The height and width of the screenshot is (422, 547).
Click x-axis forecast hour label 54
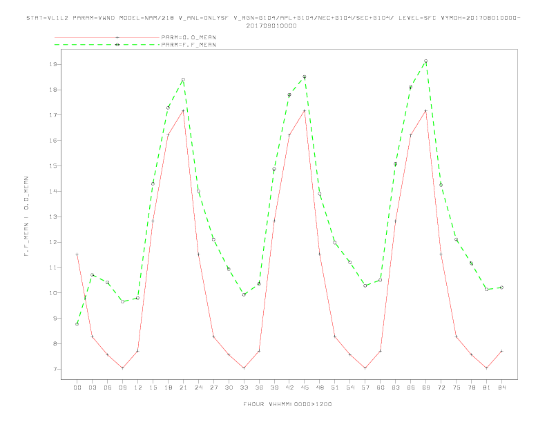(x=350, y=388)
